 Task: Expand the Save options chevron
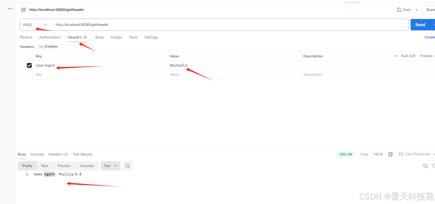417,10
